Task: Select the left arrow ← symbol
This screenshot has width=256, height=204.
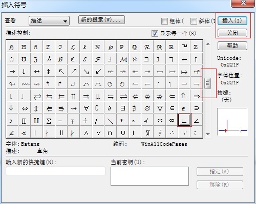Action: click(184, 59)
